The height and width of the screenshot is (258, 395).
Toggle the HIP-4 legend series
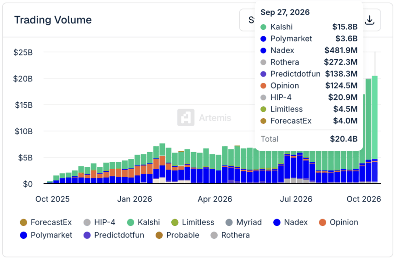pos(99,222)
